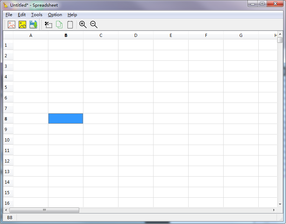Select row 14 header

8,182
